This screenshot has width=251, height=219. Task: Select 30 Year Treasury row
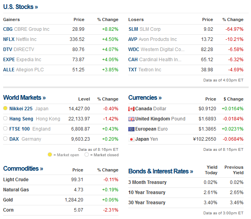[186, 203]
